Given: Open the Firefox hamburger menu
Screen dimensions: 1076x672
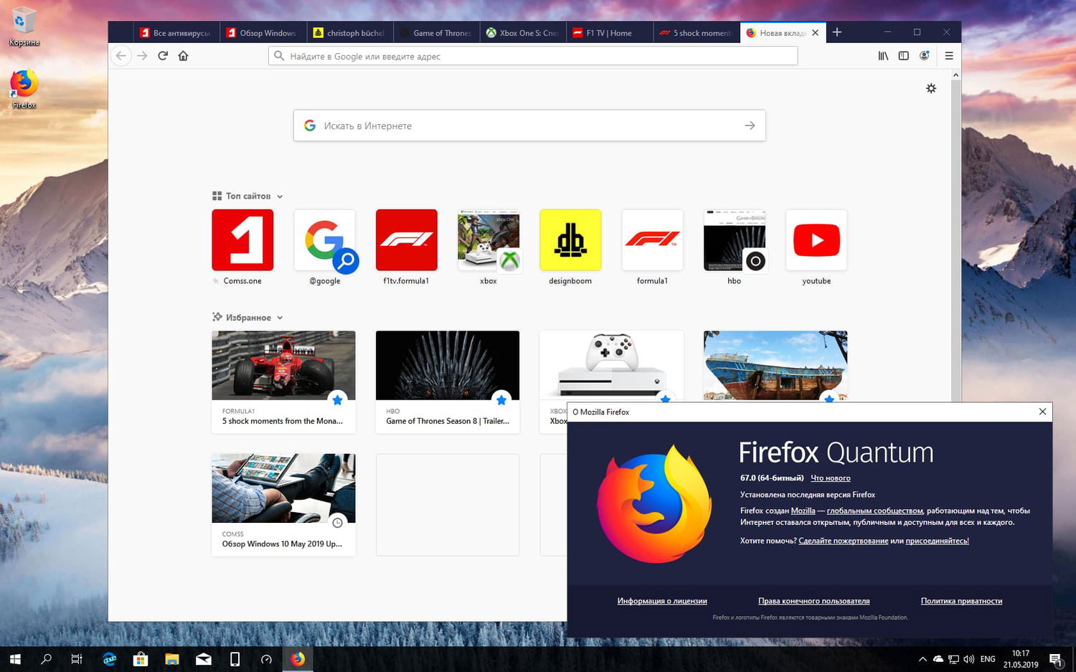Looking at the screenshot, I should [x=948, y=55].
